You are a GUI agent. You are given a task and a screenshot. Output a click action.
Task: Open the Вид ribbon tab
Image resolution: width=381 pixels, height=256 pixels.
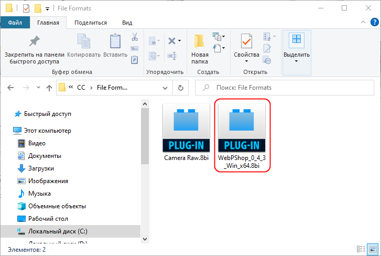click(127, 23)
